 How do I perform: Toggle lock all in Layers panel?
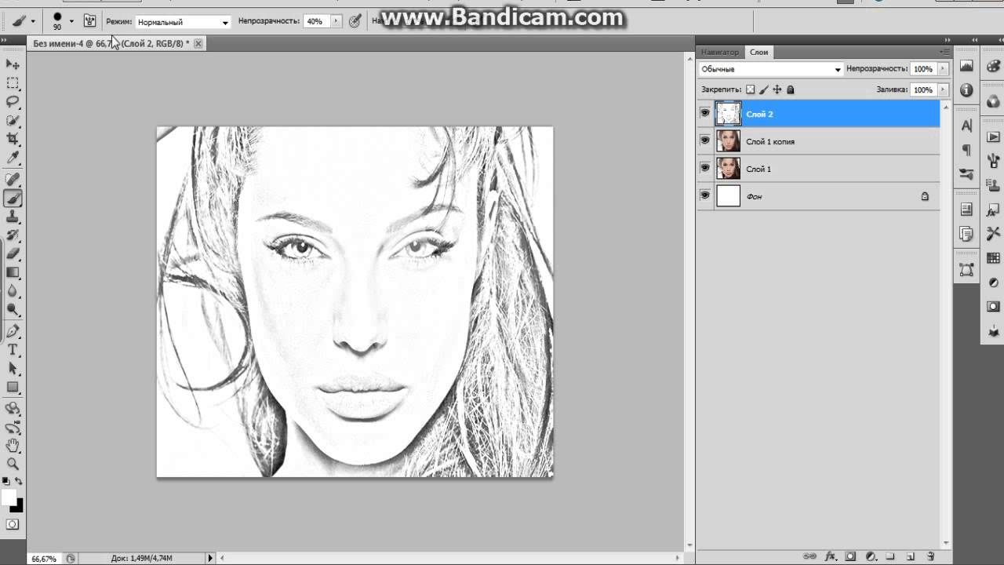[790, 89]
